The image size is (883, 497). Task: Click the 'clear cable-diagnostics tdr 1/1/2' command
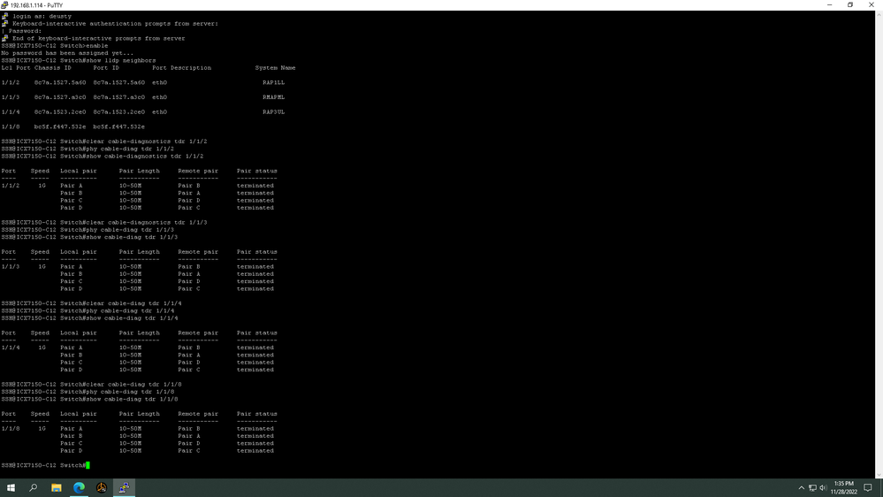click(x=148, y=141)
